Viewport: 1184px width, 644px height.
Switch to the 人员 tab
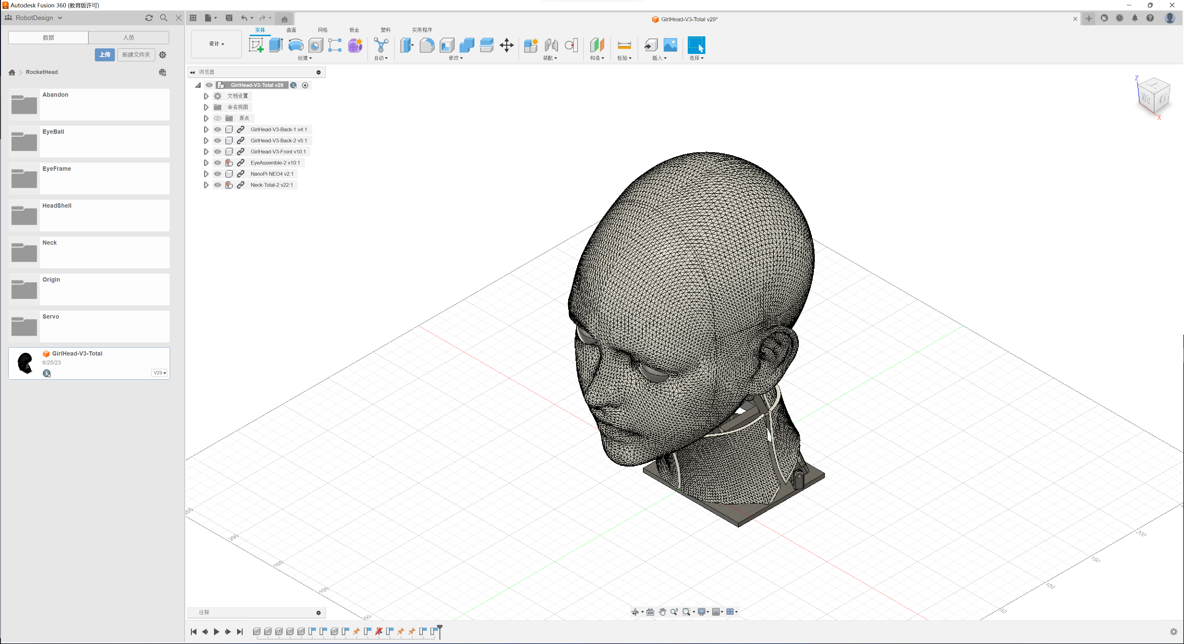129,37
